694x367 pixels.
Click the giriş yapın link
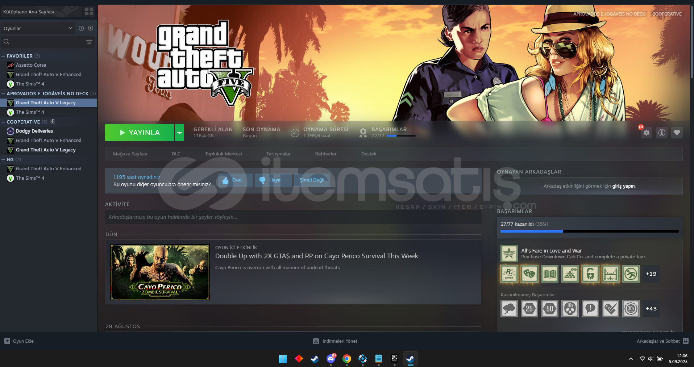(x=623, y=186)
